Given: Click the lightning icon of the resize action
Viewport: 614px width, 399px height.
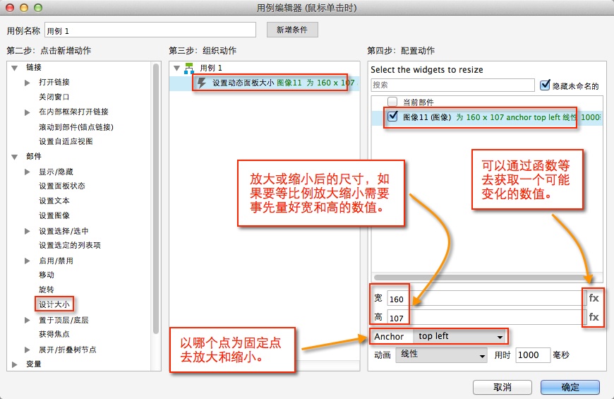Looking at the screenshot, I should point(202,83).
